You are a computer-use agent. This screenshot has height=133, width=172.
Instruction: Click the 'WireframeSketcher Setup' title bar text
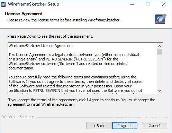34,4
